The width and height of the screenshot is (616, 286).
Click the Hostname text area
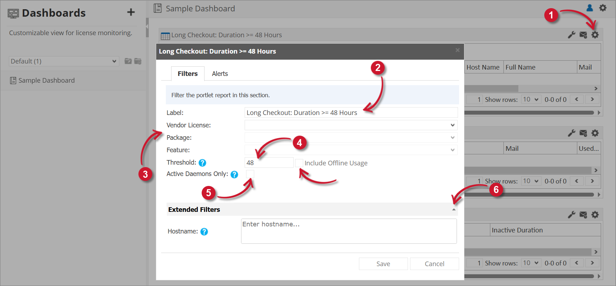click(x=349, y=231)
